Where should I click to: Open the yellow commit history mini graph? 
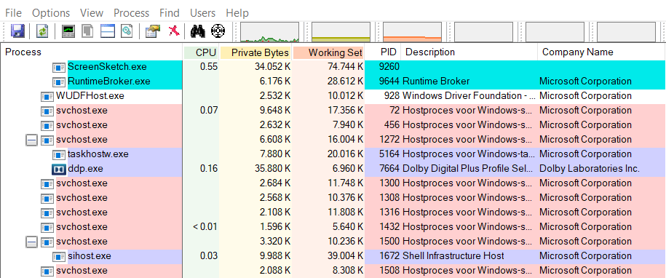tap(341, 32)
